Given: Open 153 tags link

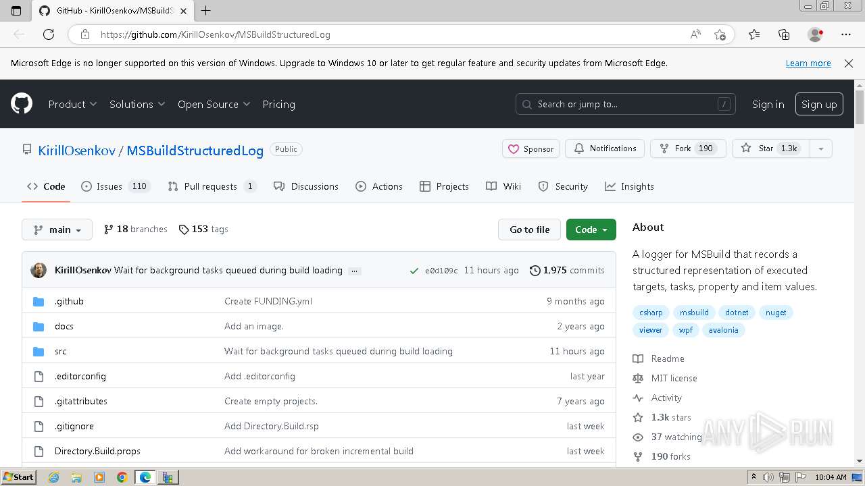Looking at the screenshot, I should pos(203,229).
